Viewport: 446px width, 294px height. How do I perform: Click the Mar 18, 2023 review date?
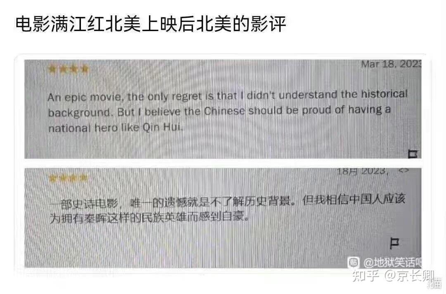(x=391, y=64)
